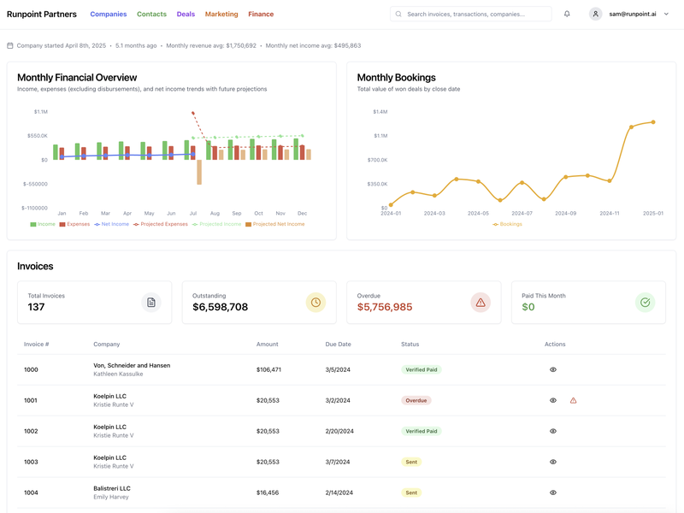Click the user avatar icon
The image size is (684, 513).
595,14
